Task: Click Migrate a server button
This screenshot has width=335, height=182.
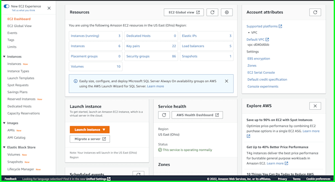Action: [x=90, y=139]
